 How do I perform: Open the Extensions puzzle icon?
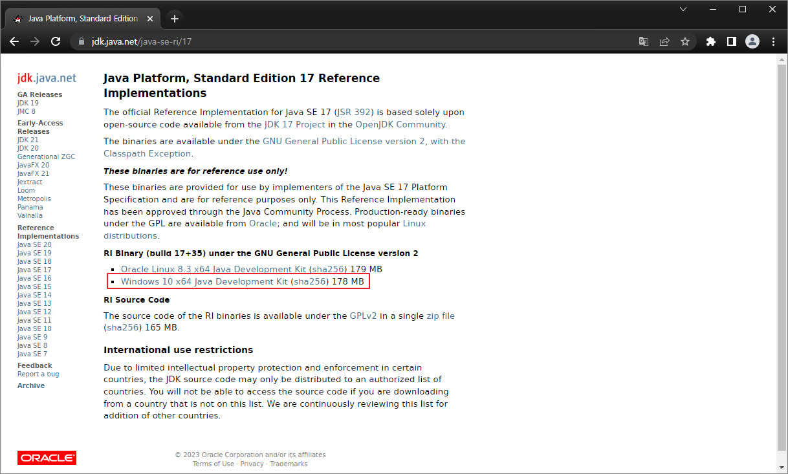[x=711, y=41]
